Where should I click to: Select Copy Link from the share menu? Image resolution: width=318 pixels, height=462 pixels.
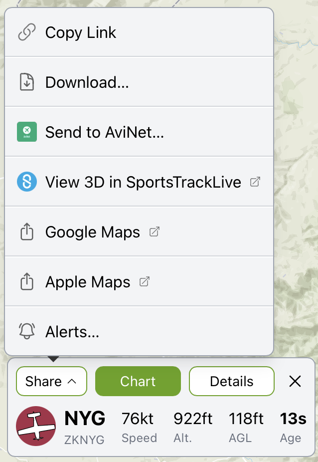[x=81, y=32]
